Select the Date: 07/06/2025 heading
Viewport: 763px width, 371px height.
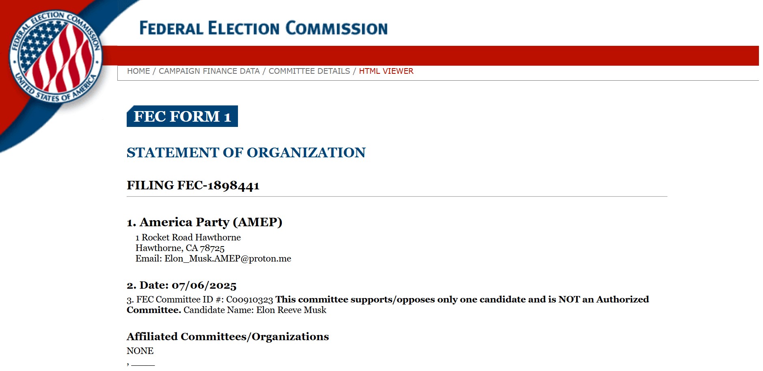pos(182,286)
